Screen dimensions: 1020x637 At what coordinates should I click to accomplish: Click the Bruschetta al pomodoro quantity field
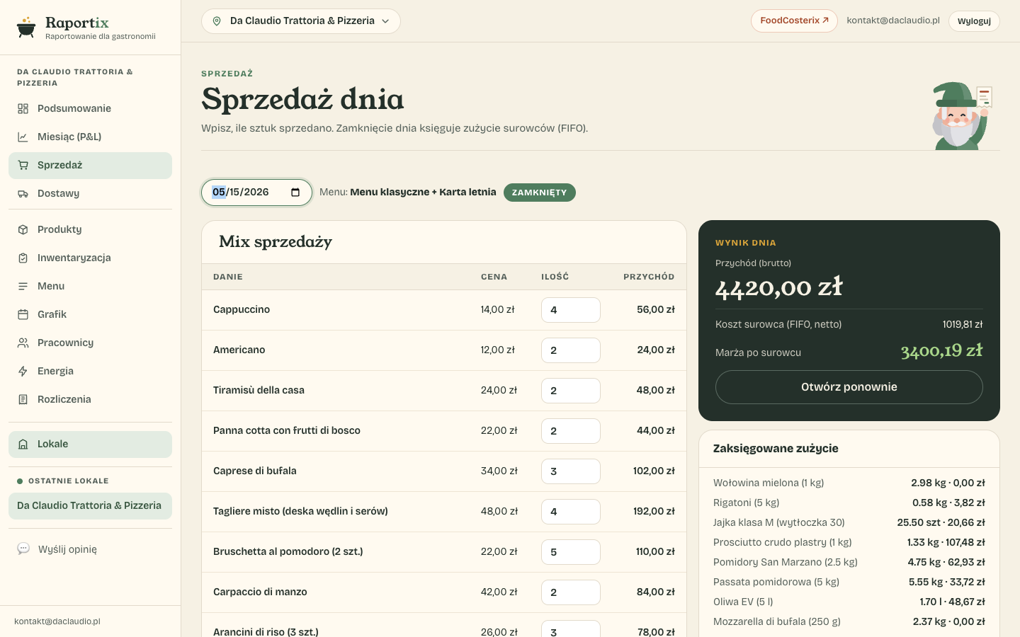[x=571, y=552]
